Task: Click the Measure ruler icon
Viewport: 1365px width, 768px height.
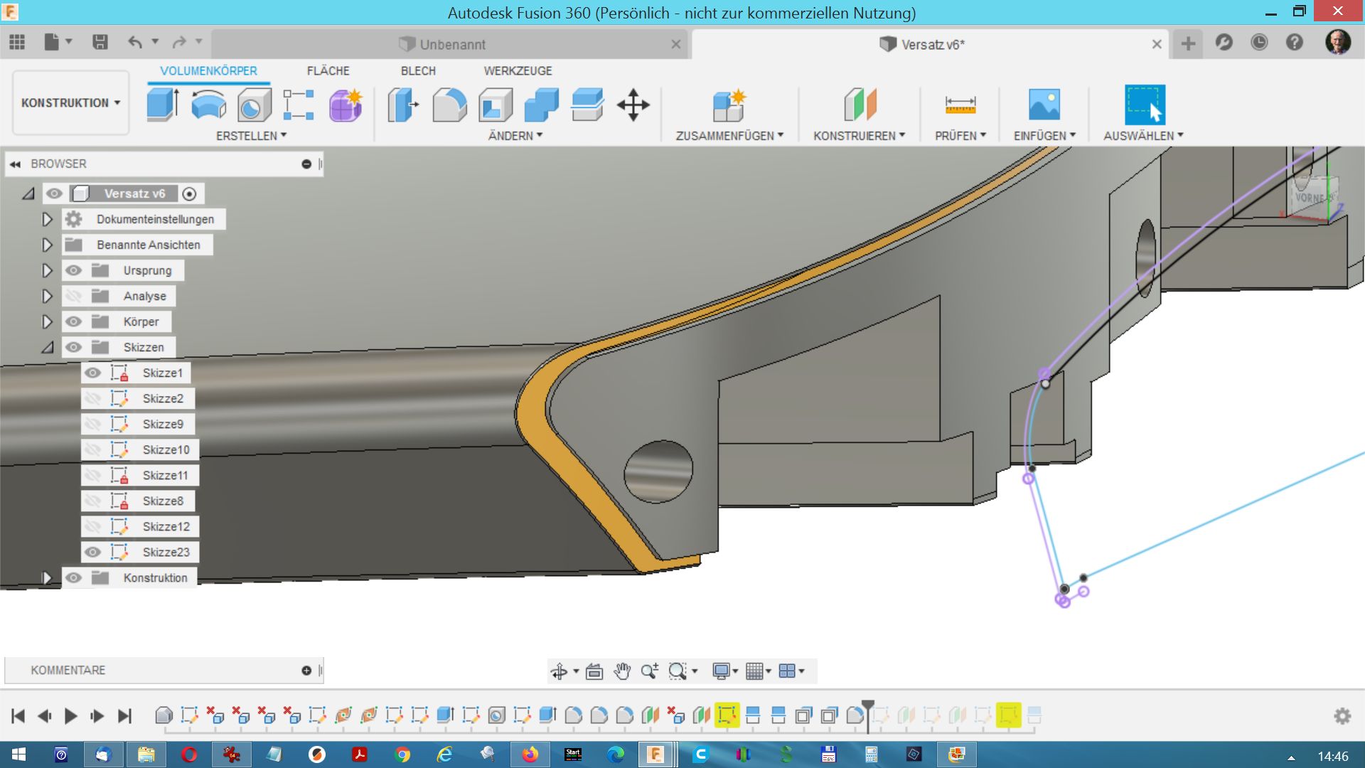Action: [x=960, y=105]
